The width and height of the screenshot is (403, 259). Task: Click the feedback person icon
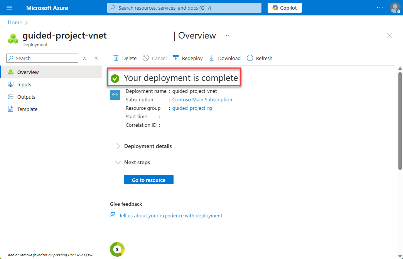113,215
